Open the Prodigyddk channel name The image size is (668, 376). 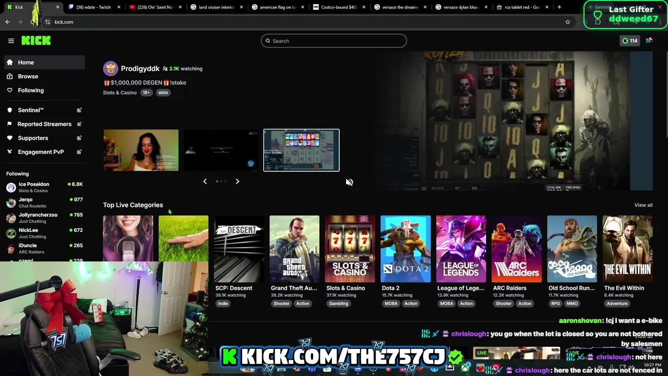[140, 68]
